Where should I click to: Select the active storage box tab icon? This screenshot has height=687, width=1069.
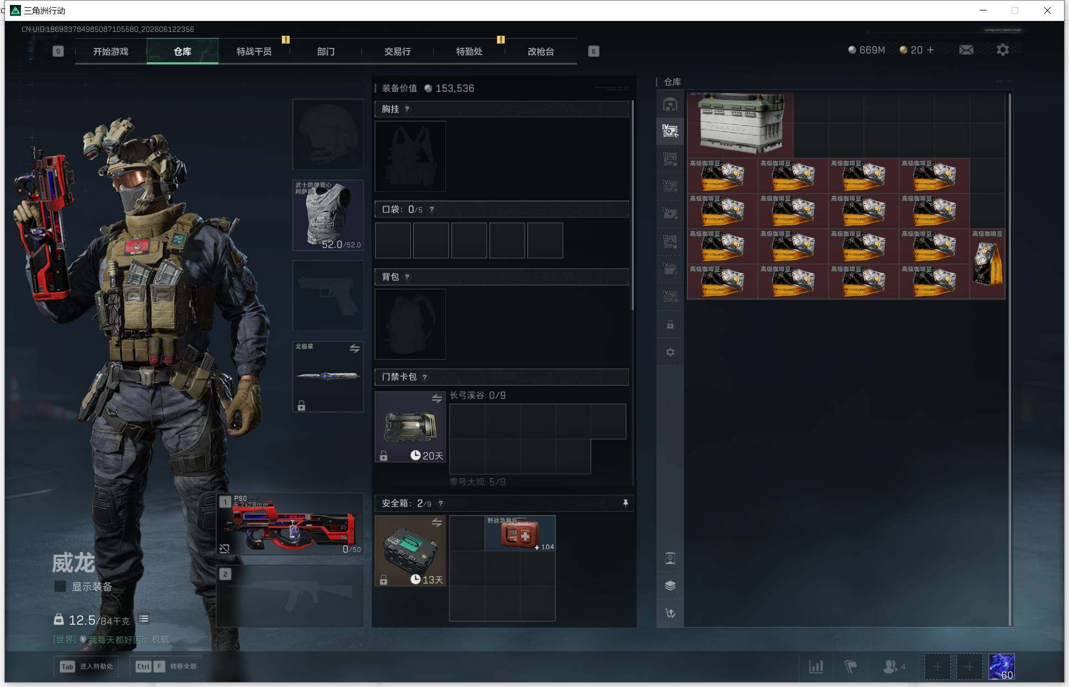670,131
